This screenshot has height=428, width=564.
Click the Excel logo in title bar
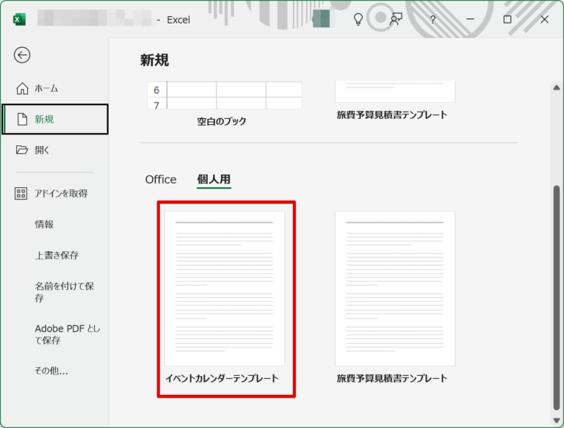pyautogui.click(x=19, y=20)
